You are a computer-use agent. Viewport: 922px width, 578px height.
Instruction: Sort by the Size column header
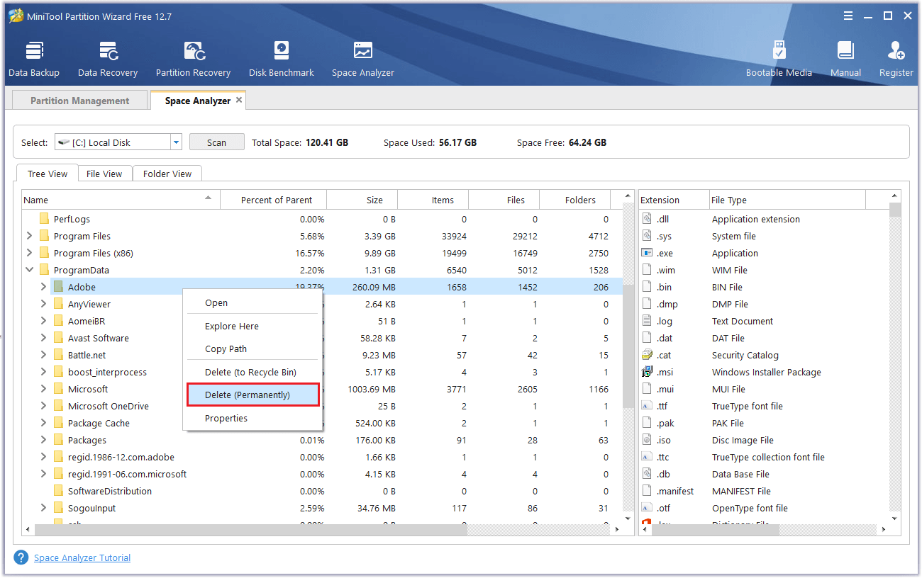[x=362, y=200]
